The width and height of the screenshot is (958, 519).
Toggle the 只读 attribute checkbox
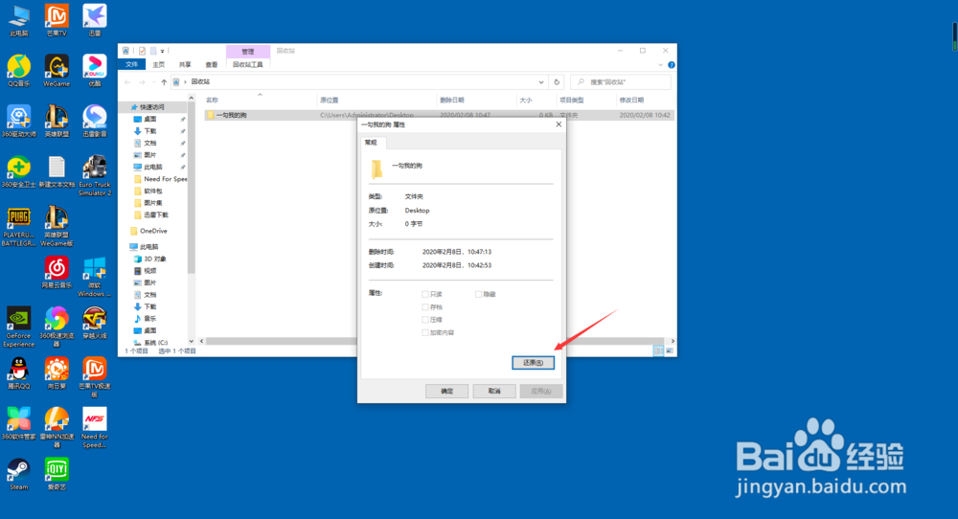[x=425, y=294]
